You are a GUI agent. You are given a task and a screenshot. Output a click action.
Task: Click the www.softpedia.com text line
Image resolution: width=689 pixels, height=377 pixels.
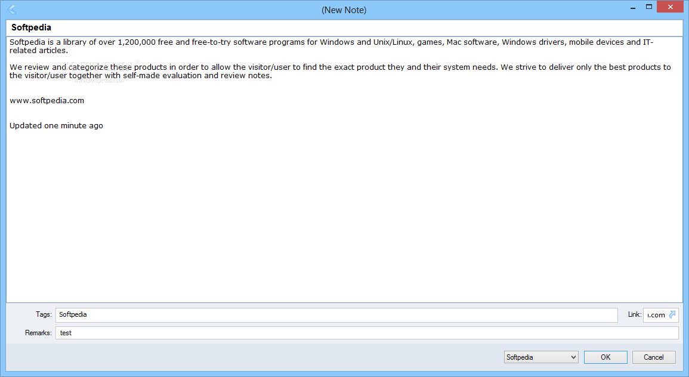(47, 101)
